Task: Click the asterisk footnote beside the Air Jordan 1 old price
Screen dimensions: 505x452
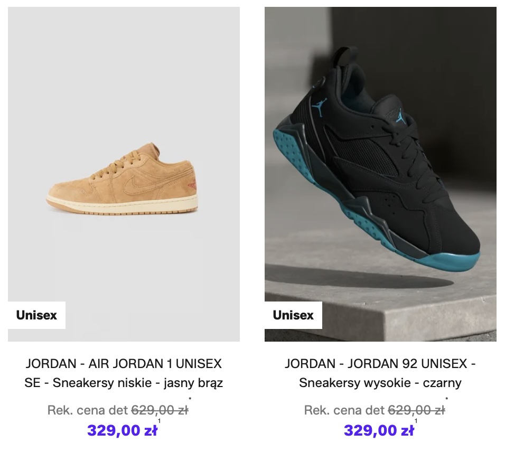Action: click(190, 400)
